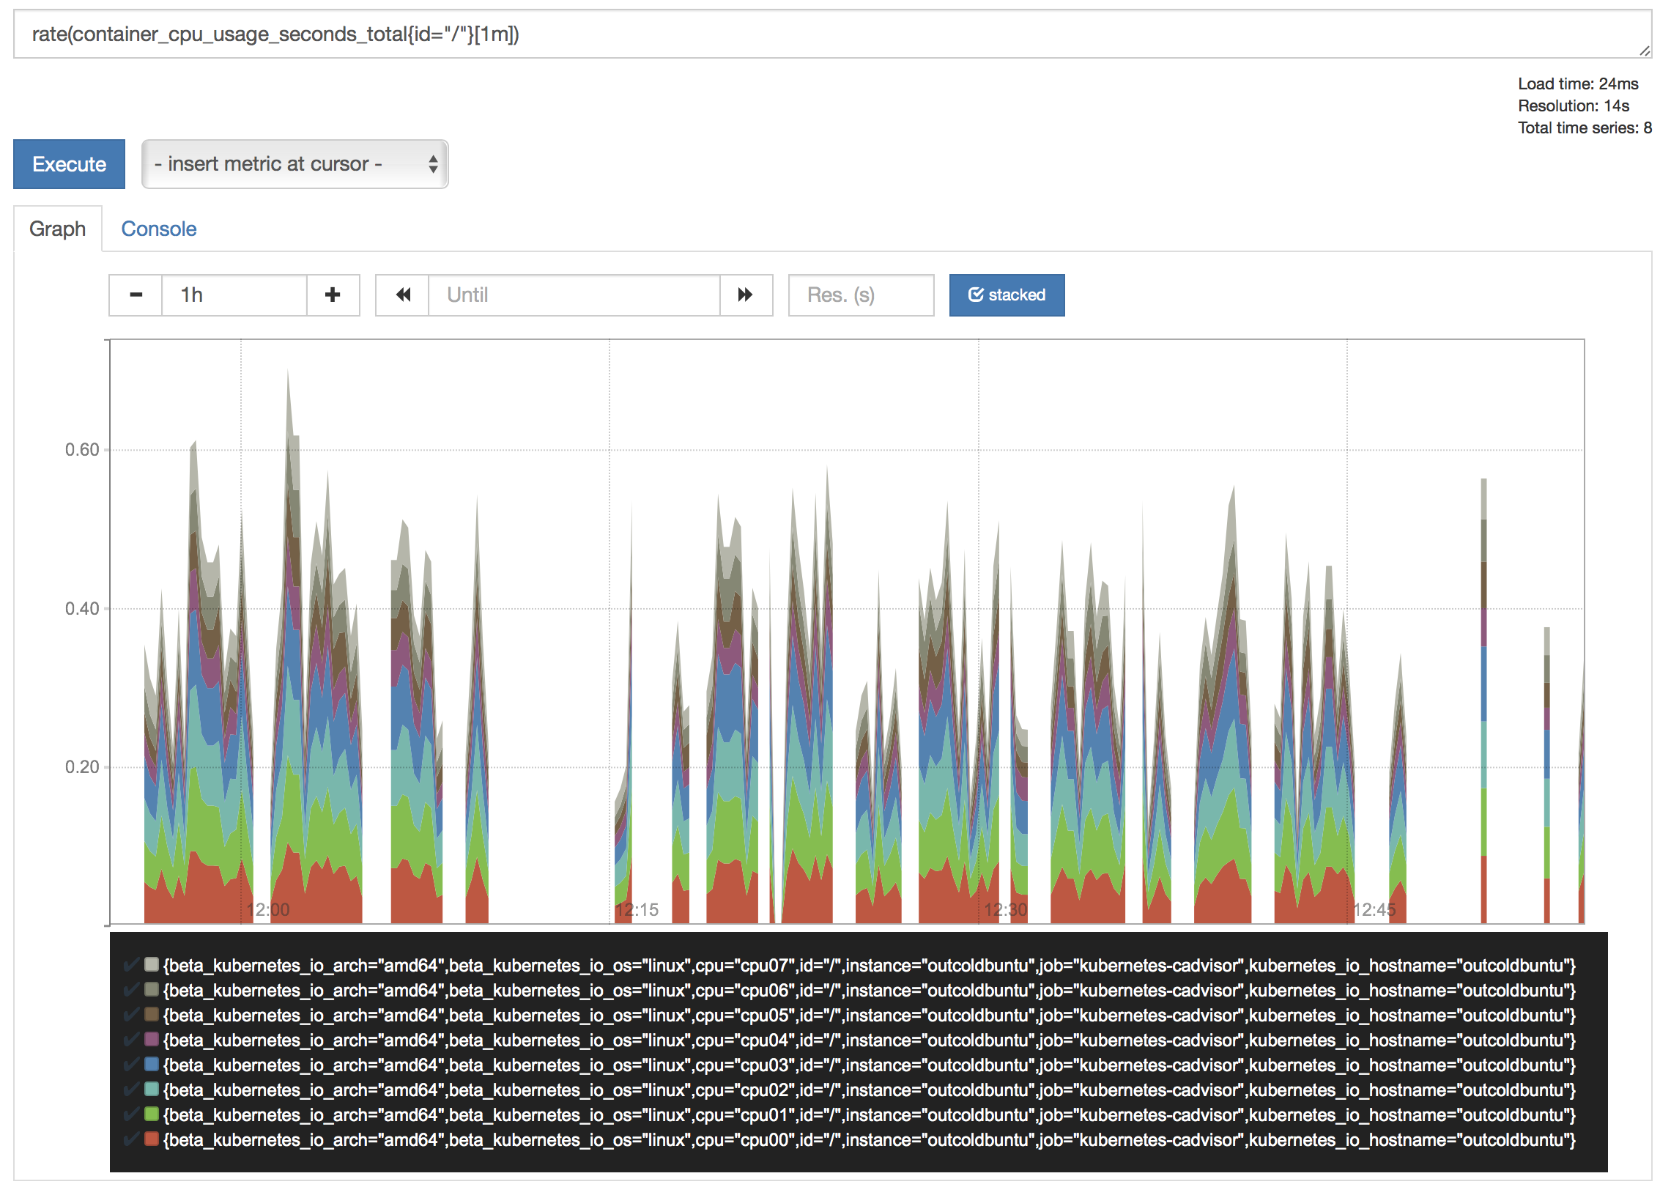Click the 1h range input field
1660x1187 pixels.
(x=234, y=295)
